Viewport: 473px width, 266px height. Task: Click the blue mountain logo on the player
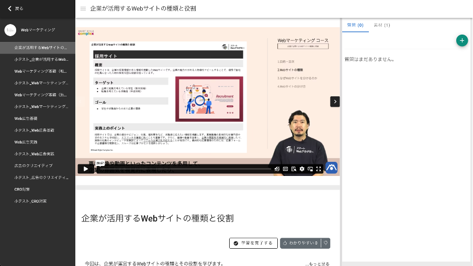(331, 168)
